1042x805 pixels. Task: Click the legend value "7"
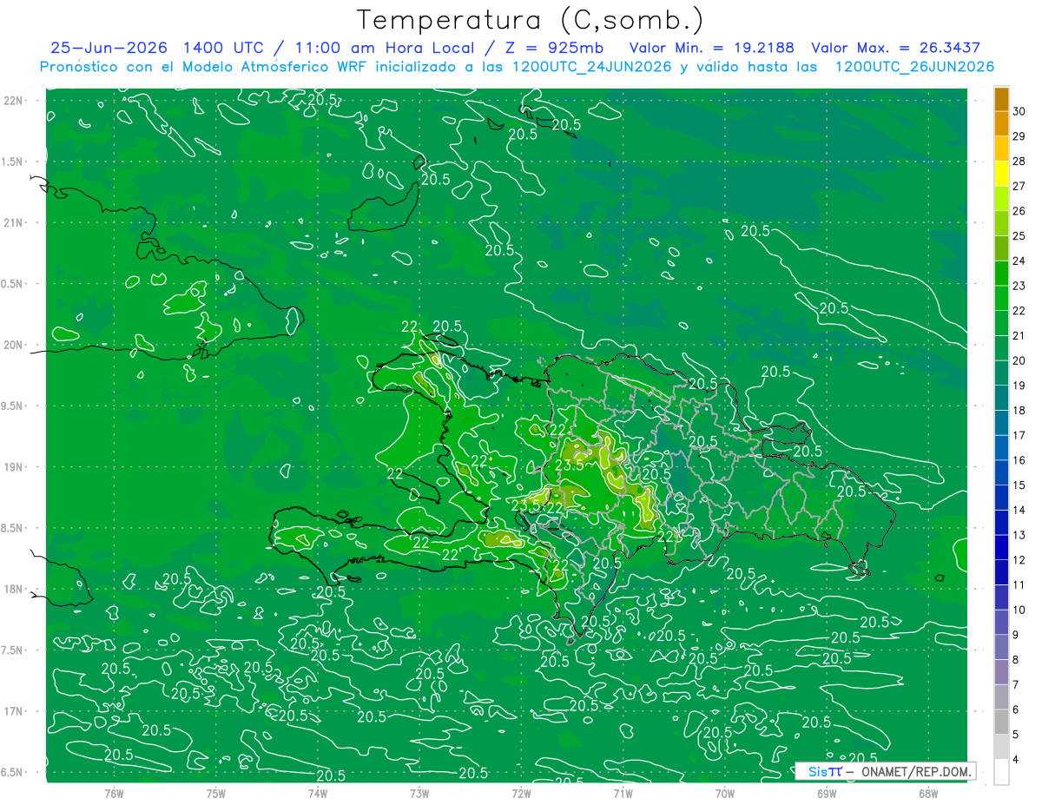click(1016, 684)
